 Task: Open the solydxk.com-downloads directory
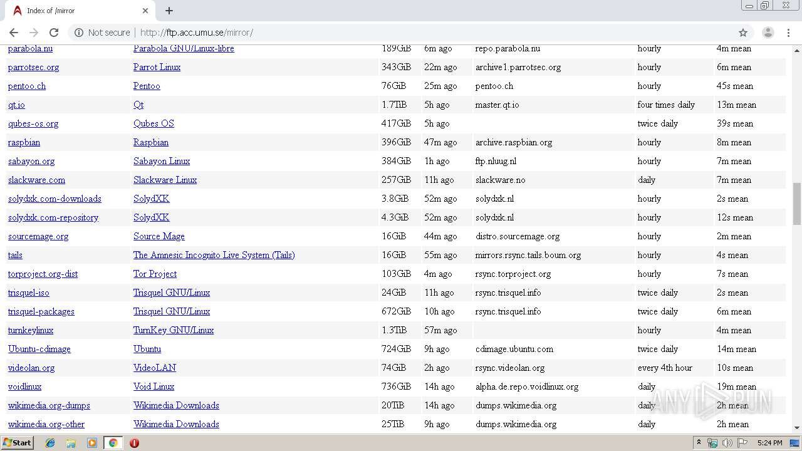click(55, 199)
